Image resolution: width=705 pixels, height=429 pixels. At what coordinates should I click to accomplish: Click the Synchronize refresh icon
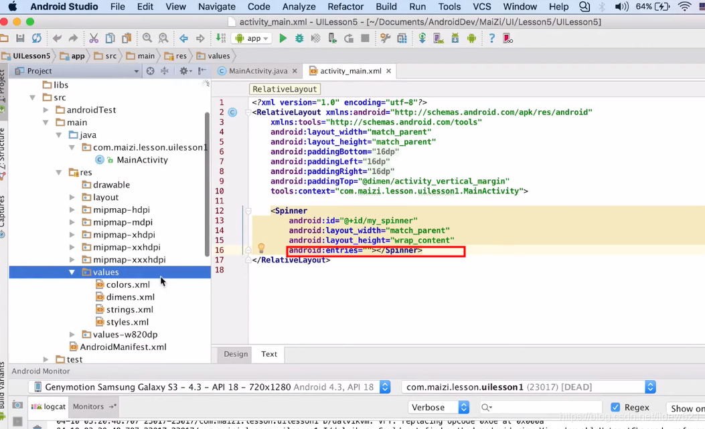coord(36,39)
